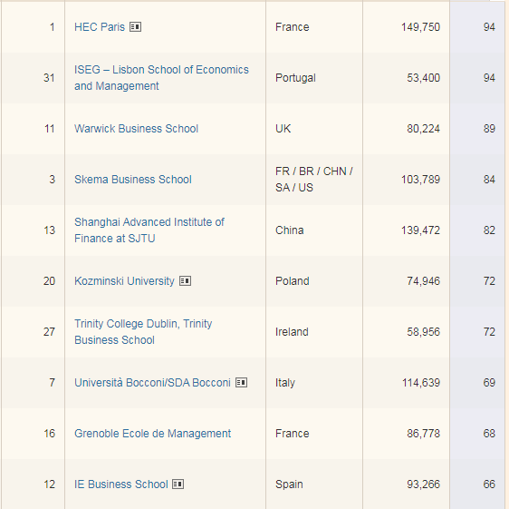
Task: Click the profile icon beside IE Business School
Action: (178, 485)
